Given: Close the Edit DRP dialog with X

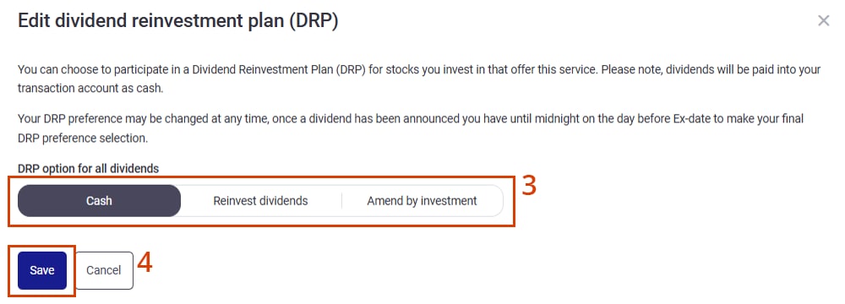Looking at the screenshot, I should click(823, 20).
